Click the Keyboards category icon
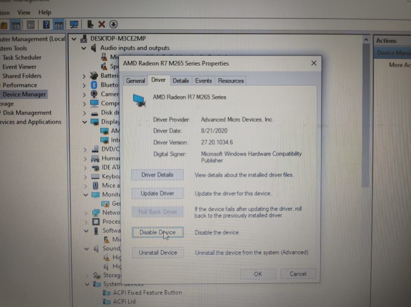The image size is (411, 307). [95, 177]
